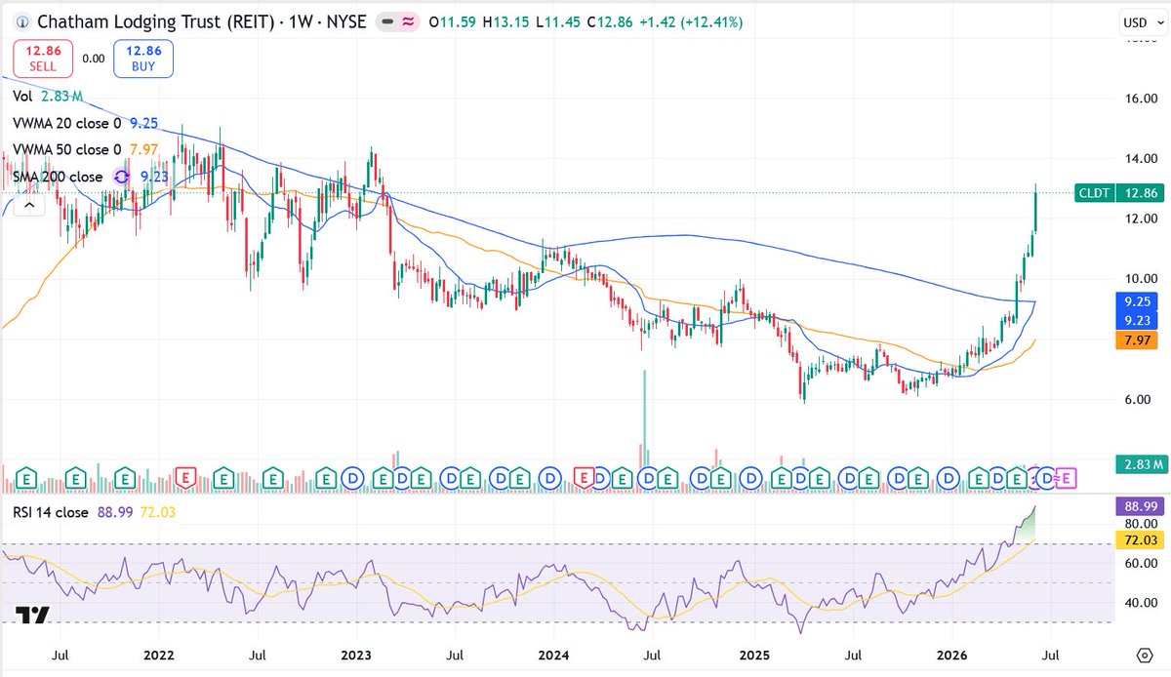The image size is (1171, 677).
Task: Click the NYSE exchange text in the header
Action: (348, 20)
